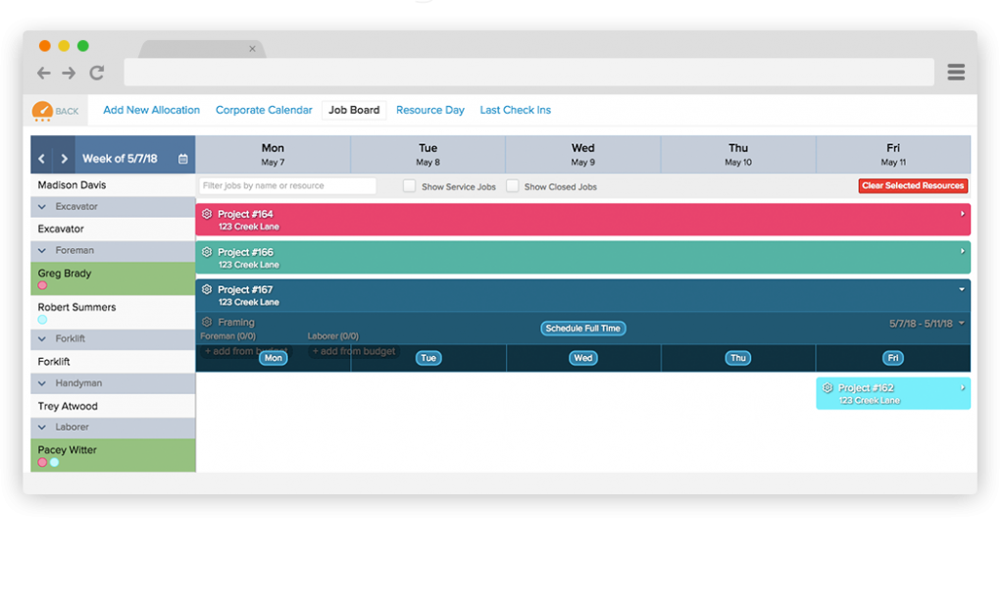Select the Forklift resource row
The image size is (1004, 609).
tap(114, 362)
